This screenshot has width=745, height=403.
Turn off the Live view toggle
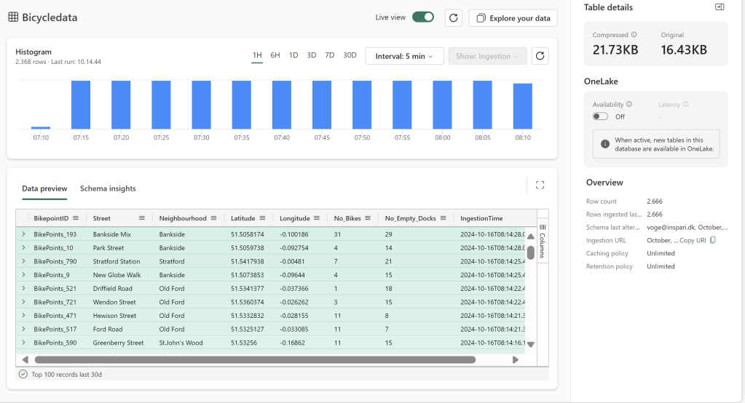click(x=422, y=17)
